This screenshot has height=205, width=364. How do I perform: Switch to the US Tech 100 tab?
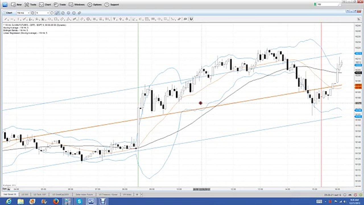[40, 194]
